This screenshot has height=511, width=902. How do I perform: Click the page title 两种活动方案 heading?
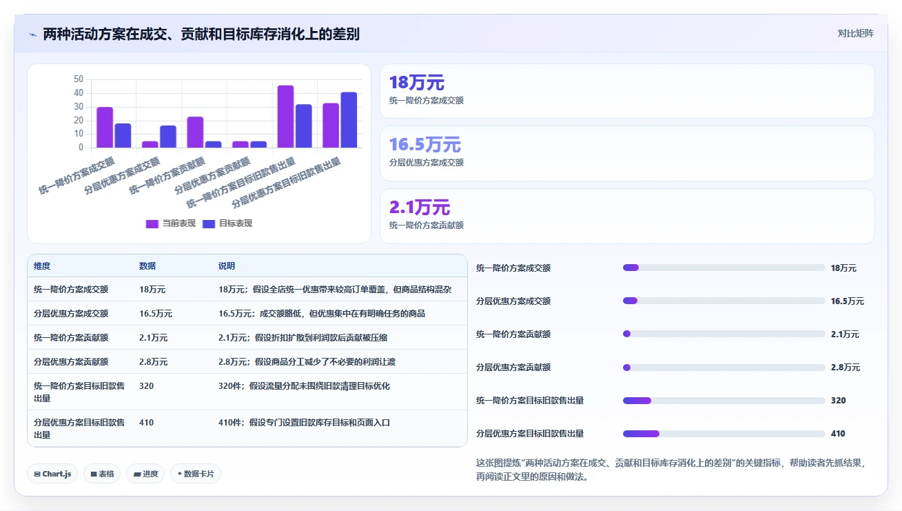(x=201, y=34)
